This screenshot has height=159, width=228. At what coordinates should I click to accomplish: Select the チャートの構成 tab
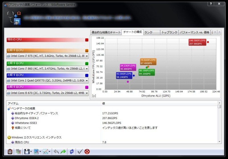pos(133,32)
